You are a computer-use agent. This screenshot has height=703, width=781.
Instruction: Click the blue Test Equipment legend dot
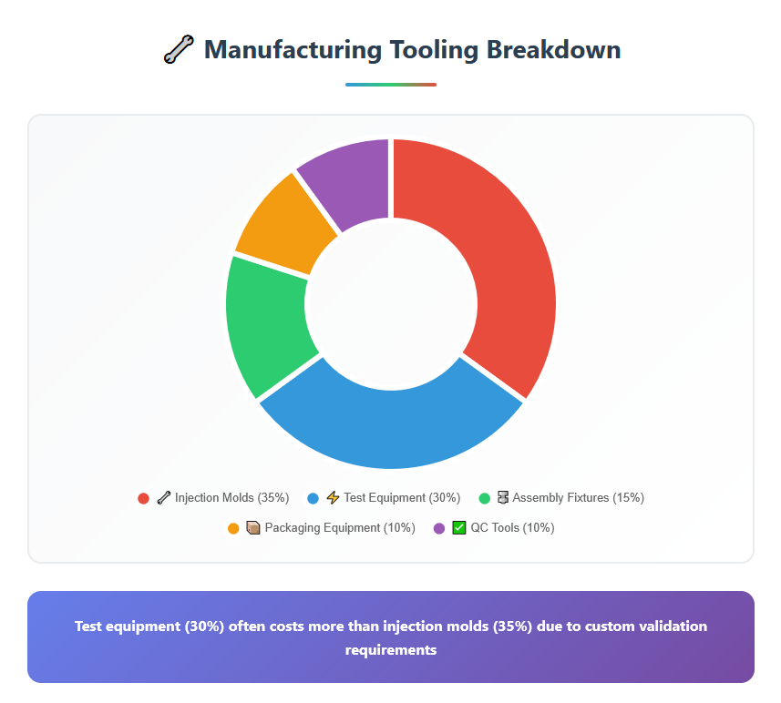[313, 498]
